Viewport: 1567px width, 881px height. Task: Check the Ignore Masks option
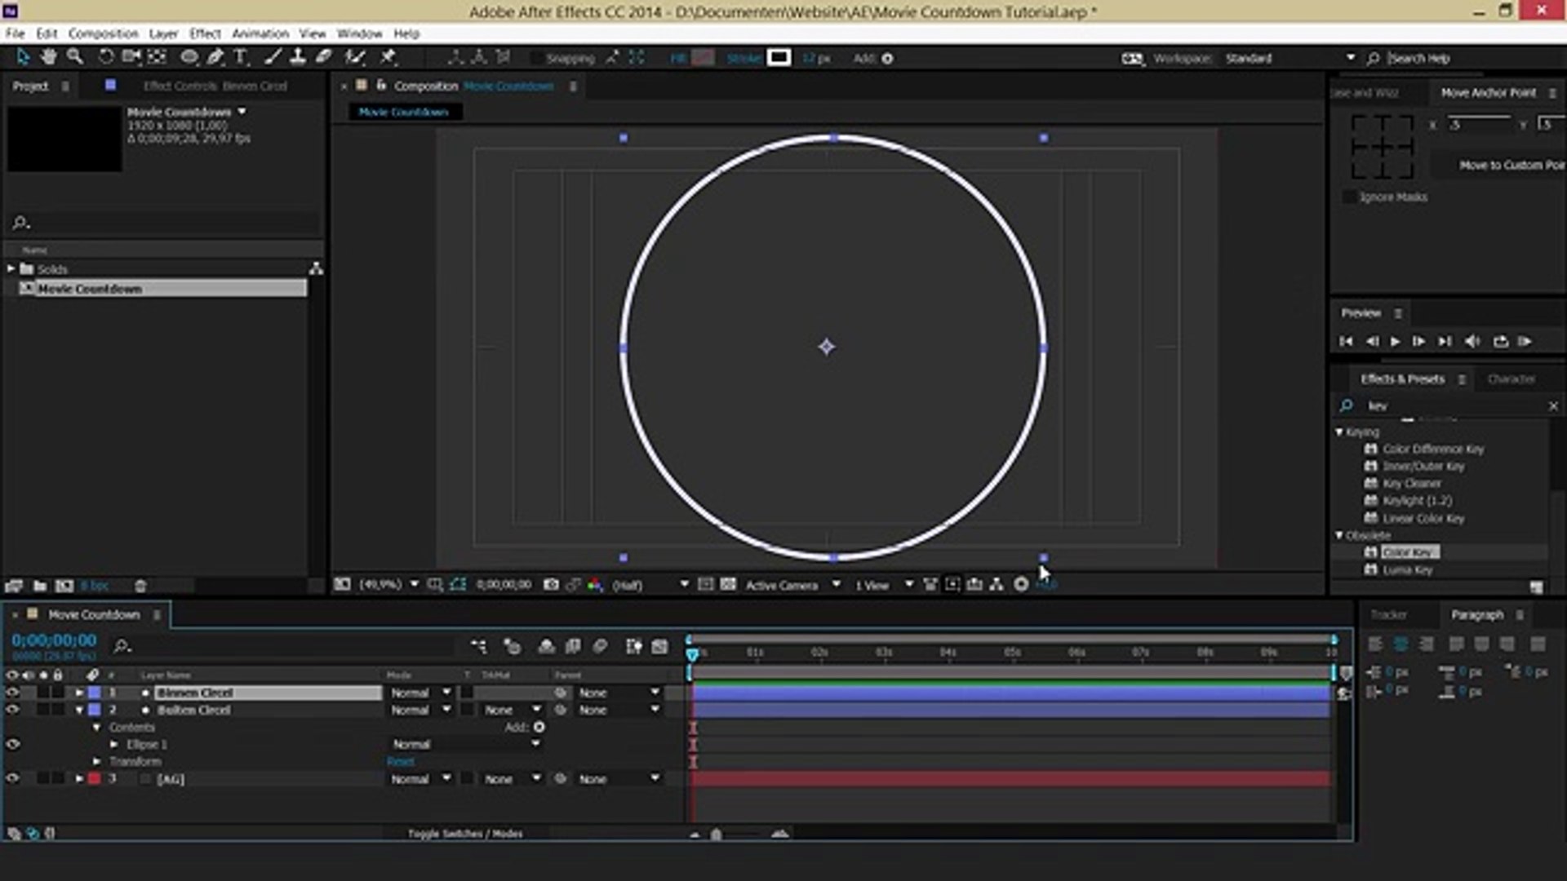1349,197
